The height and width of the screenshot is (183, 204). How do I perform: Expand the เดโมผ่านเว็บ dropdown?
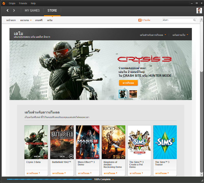pos(180,35)
